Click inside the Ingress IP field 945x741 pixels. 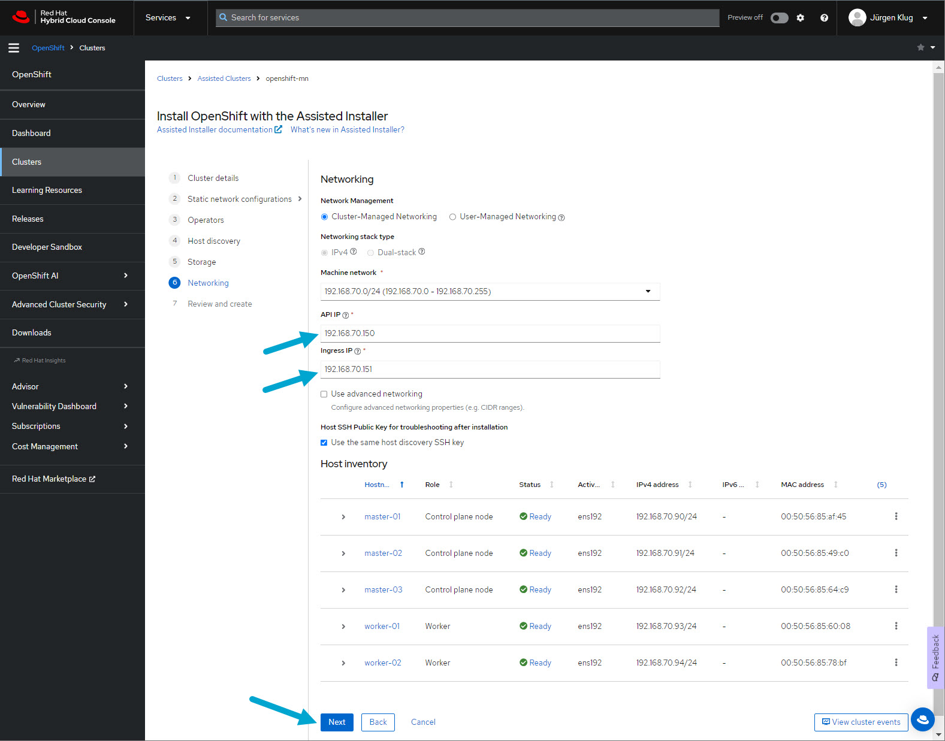pos(490,370)
